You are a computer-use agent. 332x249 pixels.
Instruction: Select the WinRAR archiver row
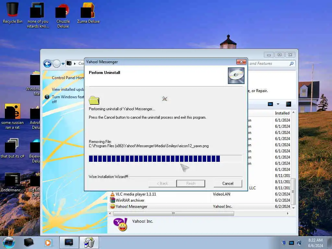(x=200, y=200)
